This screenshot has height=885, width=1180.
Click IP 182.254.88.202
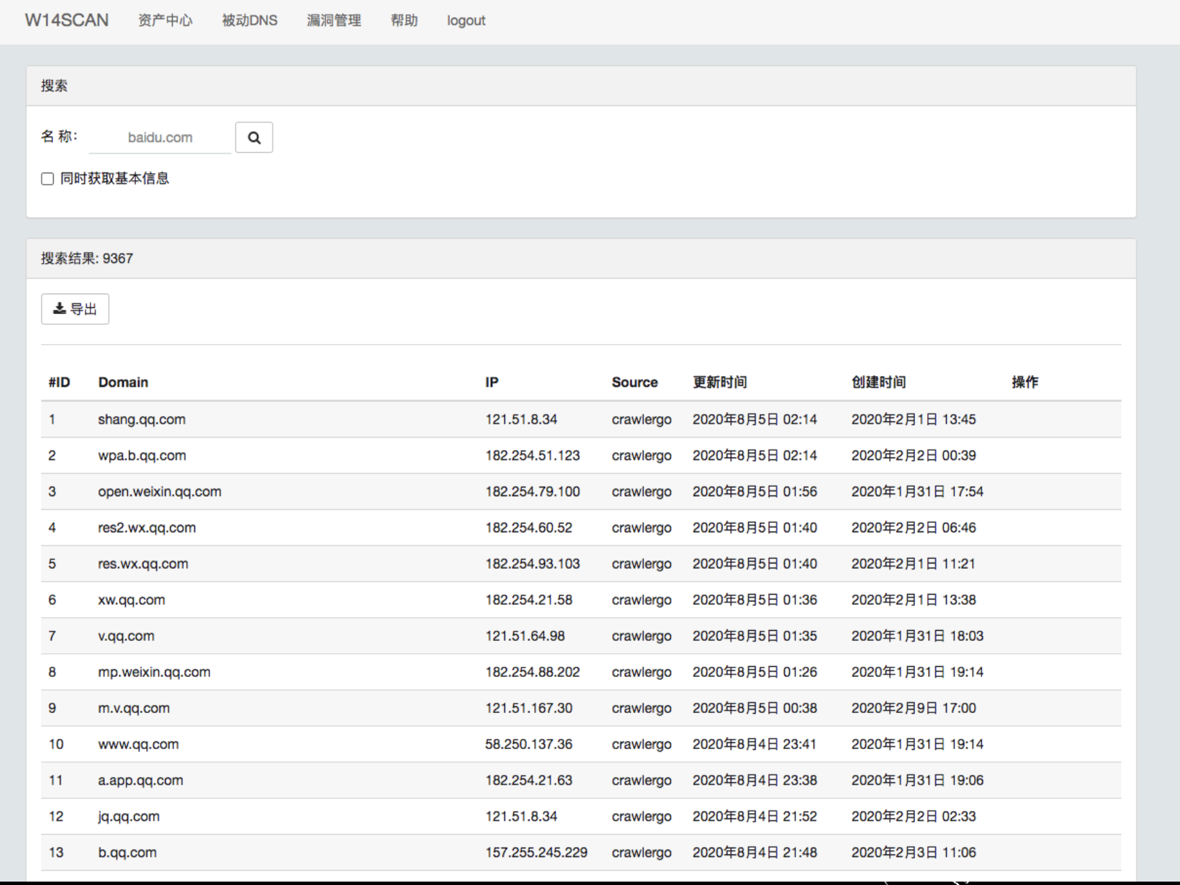532,672
